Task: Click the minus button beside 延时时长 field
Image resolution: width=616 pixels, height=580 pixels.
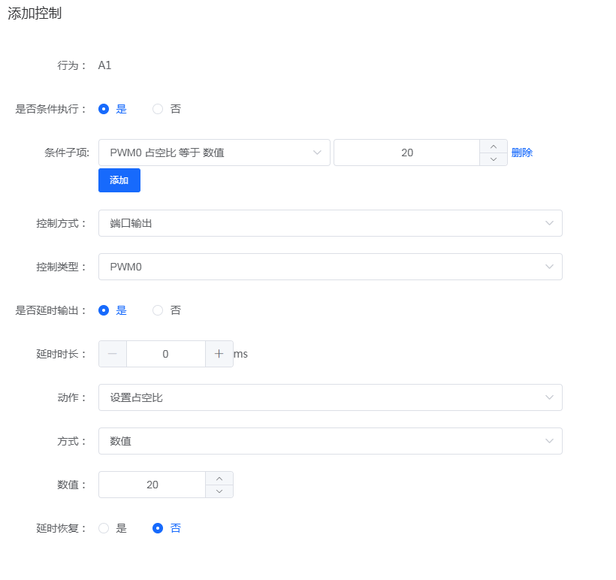Action: click(x=112, y=353)
